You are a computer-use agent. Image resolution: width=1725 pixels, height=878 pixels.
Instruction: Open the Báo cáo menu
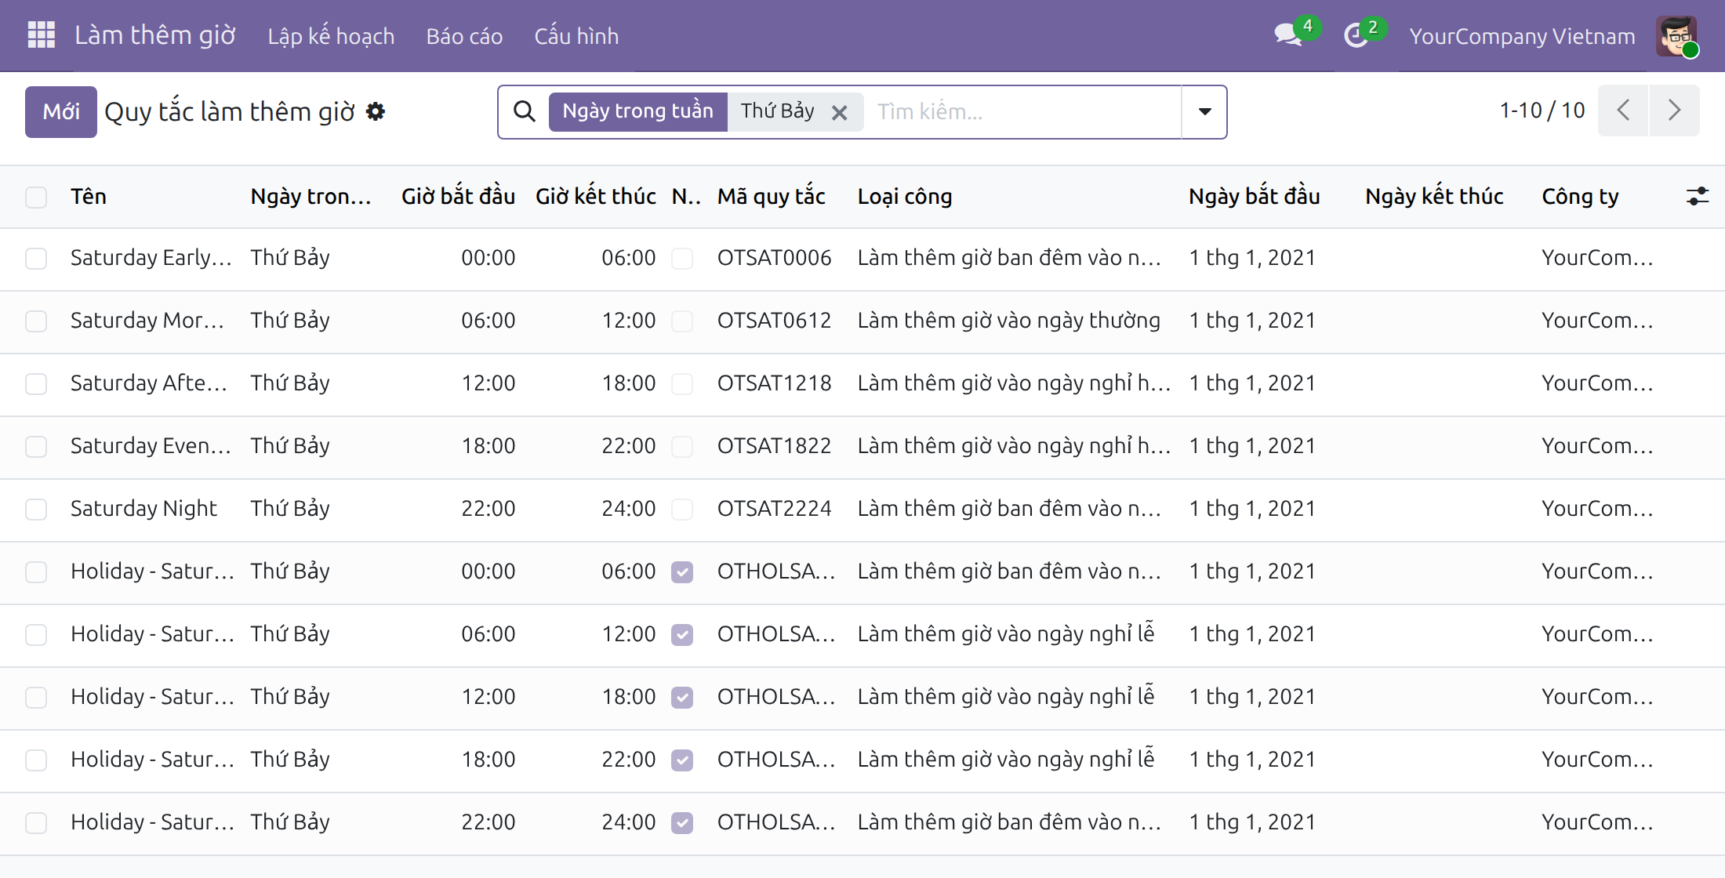[464, 36]
